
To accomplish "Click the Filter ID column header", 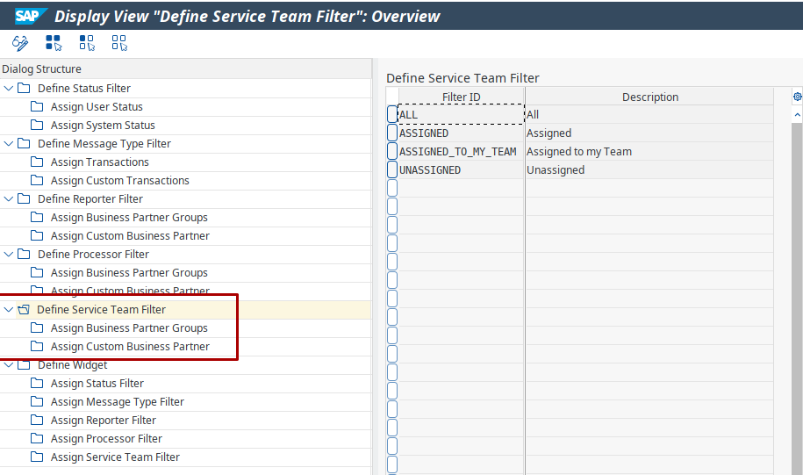I will [461, 97].
